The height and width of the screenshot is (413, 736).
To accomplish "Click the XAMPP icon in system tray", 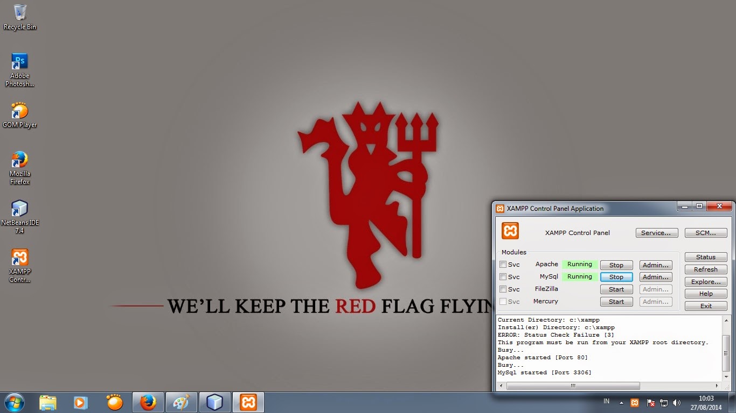I will click(635, 403).
